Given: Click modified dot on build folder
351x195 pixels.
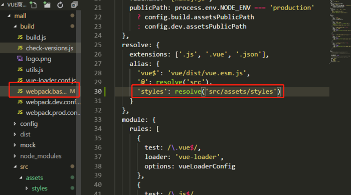Looking at the screenshot, I should (x=72, y=26).
